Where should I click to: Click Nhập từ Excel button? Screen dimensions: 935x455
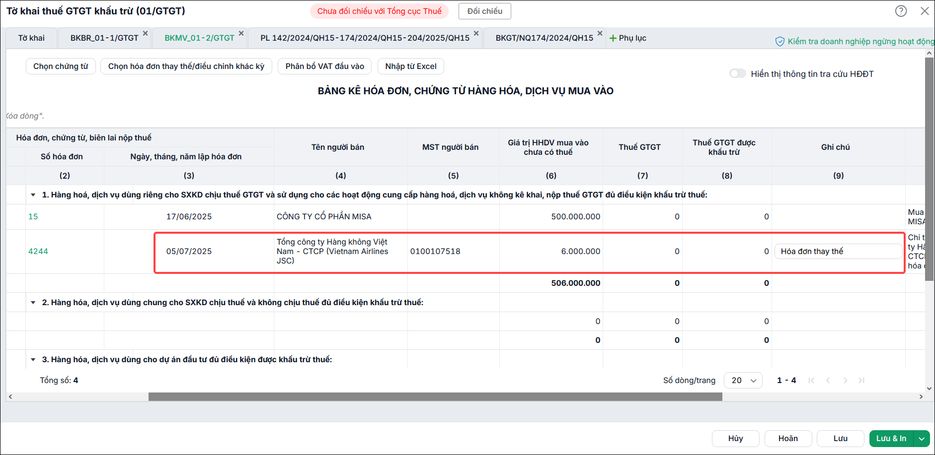pos(411,66)
